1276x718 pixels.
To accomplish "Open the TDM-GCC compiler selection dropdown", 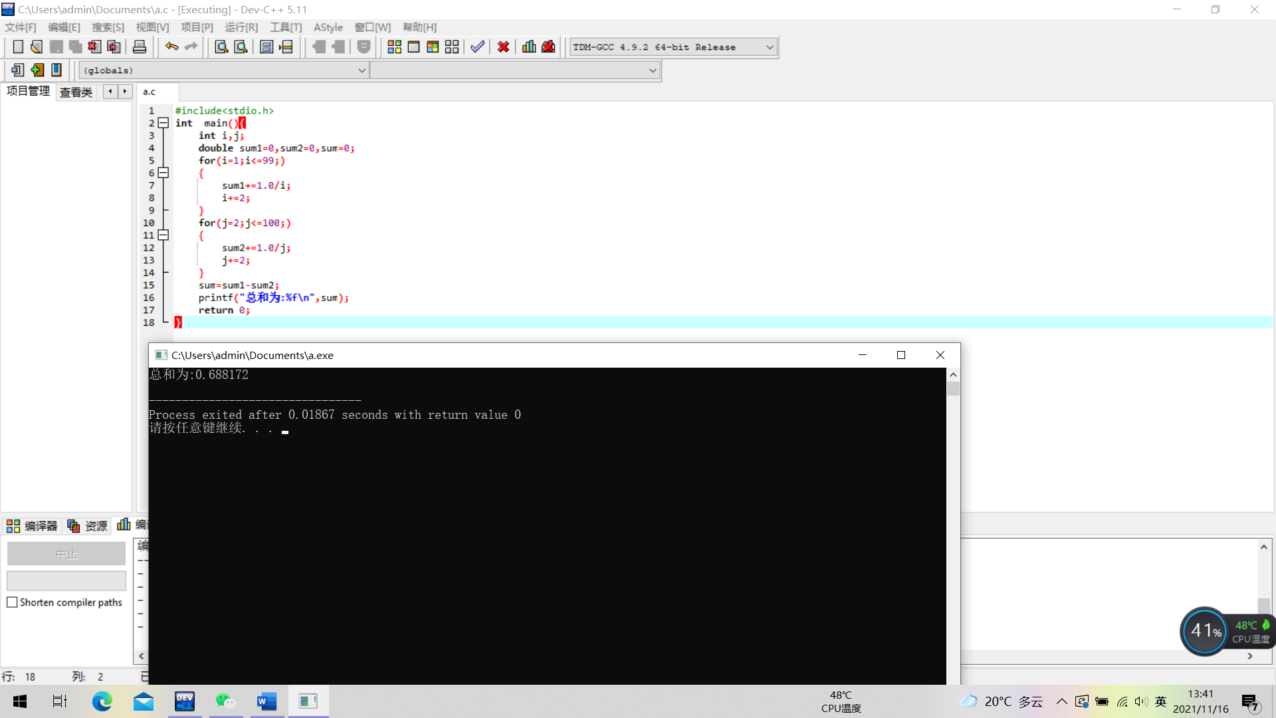I will pyautogui.click(x=770, y=47).
